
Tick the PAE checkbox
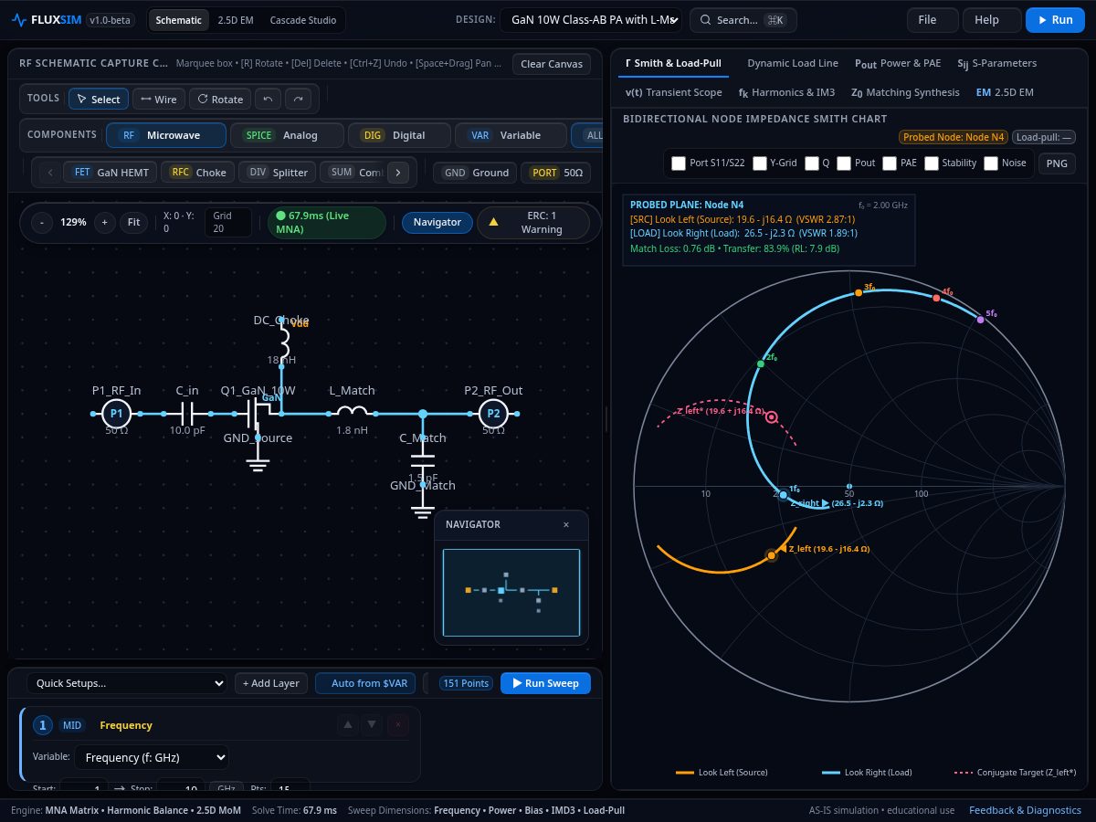[x=890, y=163]
